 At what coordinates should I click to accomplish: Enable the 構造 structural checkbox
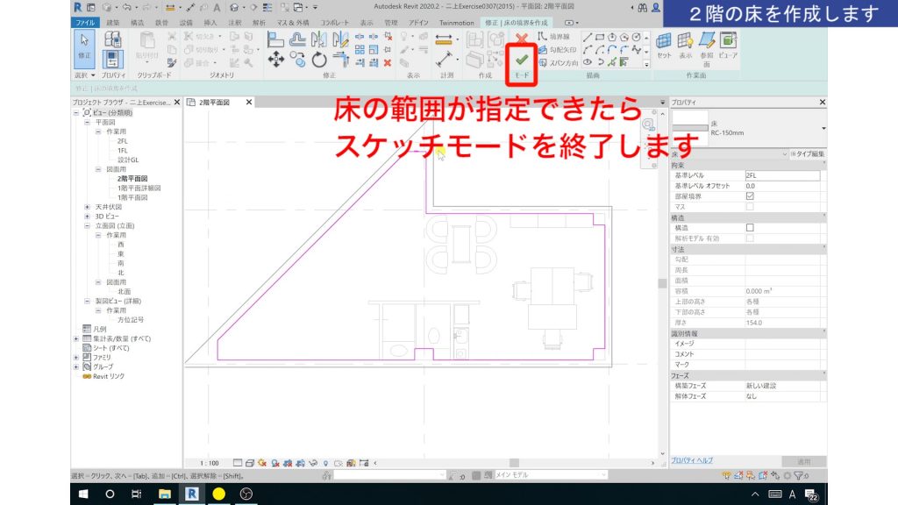coord(750,226)
